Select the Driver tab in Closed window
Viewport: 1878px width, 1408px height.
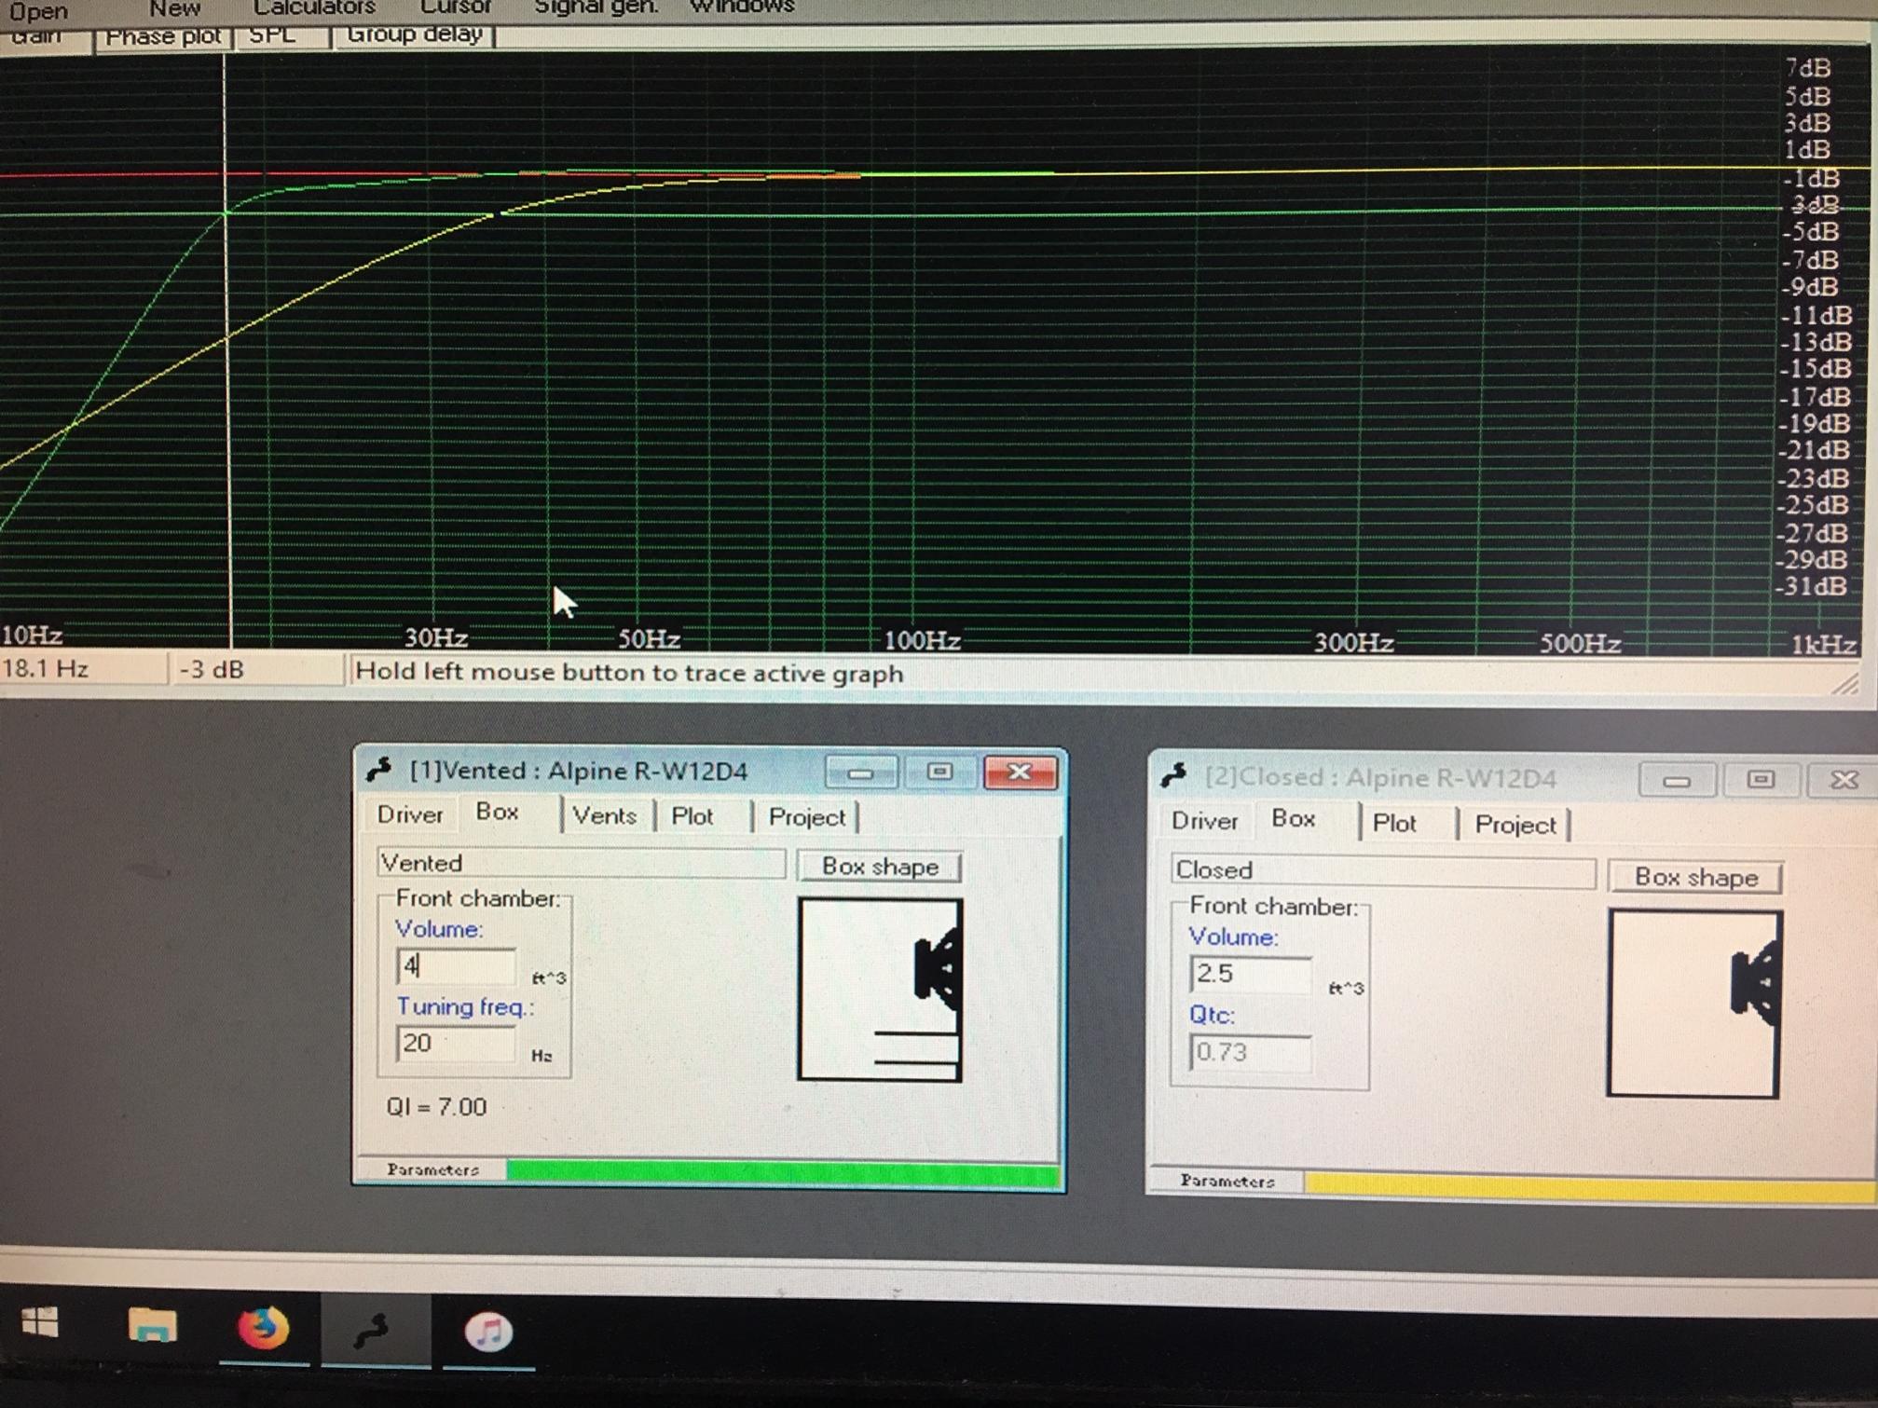pos(1204,821)
